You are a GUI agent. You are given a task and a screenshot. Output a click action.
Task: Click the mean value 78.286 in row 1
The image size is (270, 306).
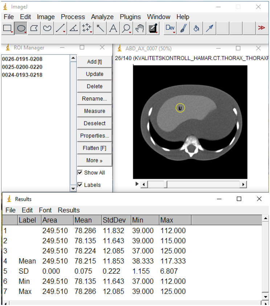tap(85, 231)
